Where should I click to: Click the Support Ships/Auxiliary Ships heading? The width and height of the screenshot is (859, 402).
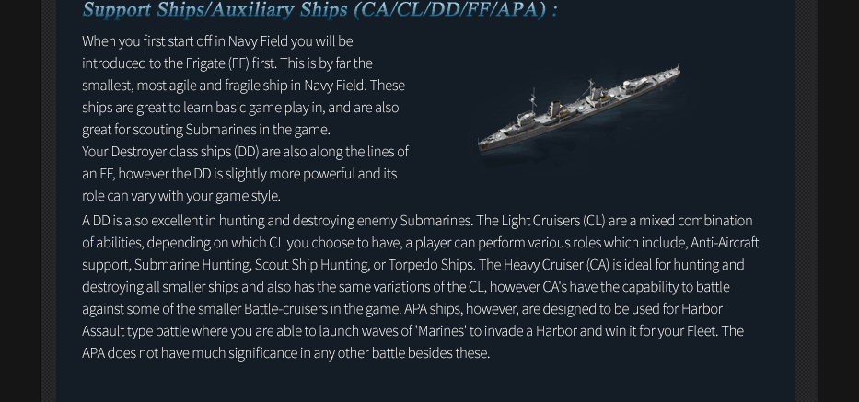pos(319,10)
